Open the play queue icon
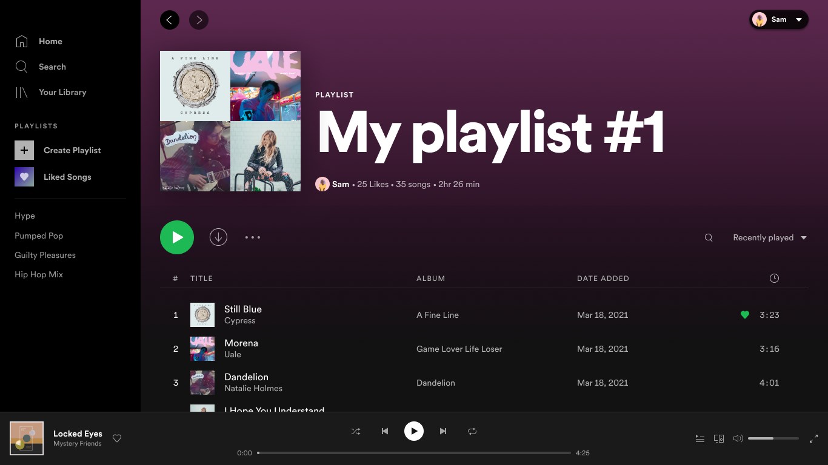This screenshot has height=465, width=828. 699,438
